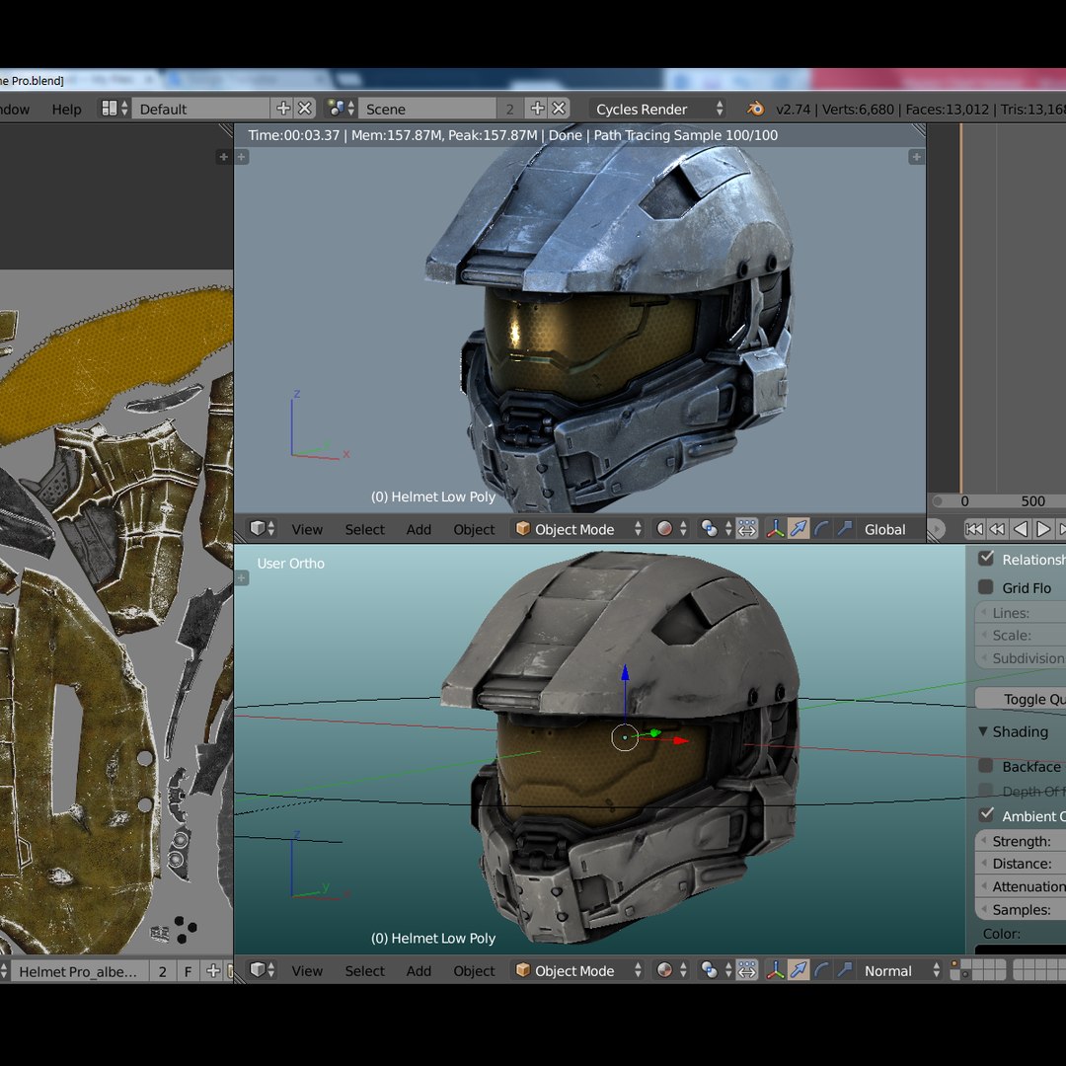The height and width of the screenshot is (1066, 1066).
Task: Open pivot point selector in upper viewport
Action: 716,528
